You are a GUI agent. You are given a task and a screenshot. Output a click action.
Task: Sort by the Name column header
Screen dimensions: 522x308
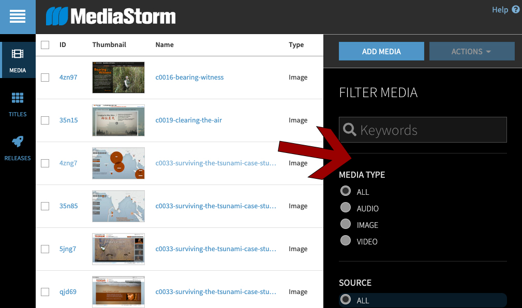click(165, 45)
